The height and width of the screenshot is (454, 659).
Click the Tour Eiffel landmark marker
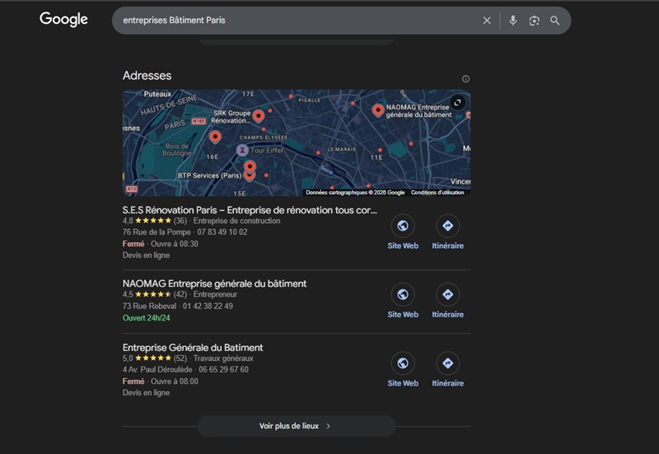pyautogui.click(x=242, y=150)
